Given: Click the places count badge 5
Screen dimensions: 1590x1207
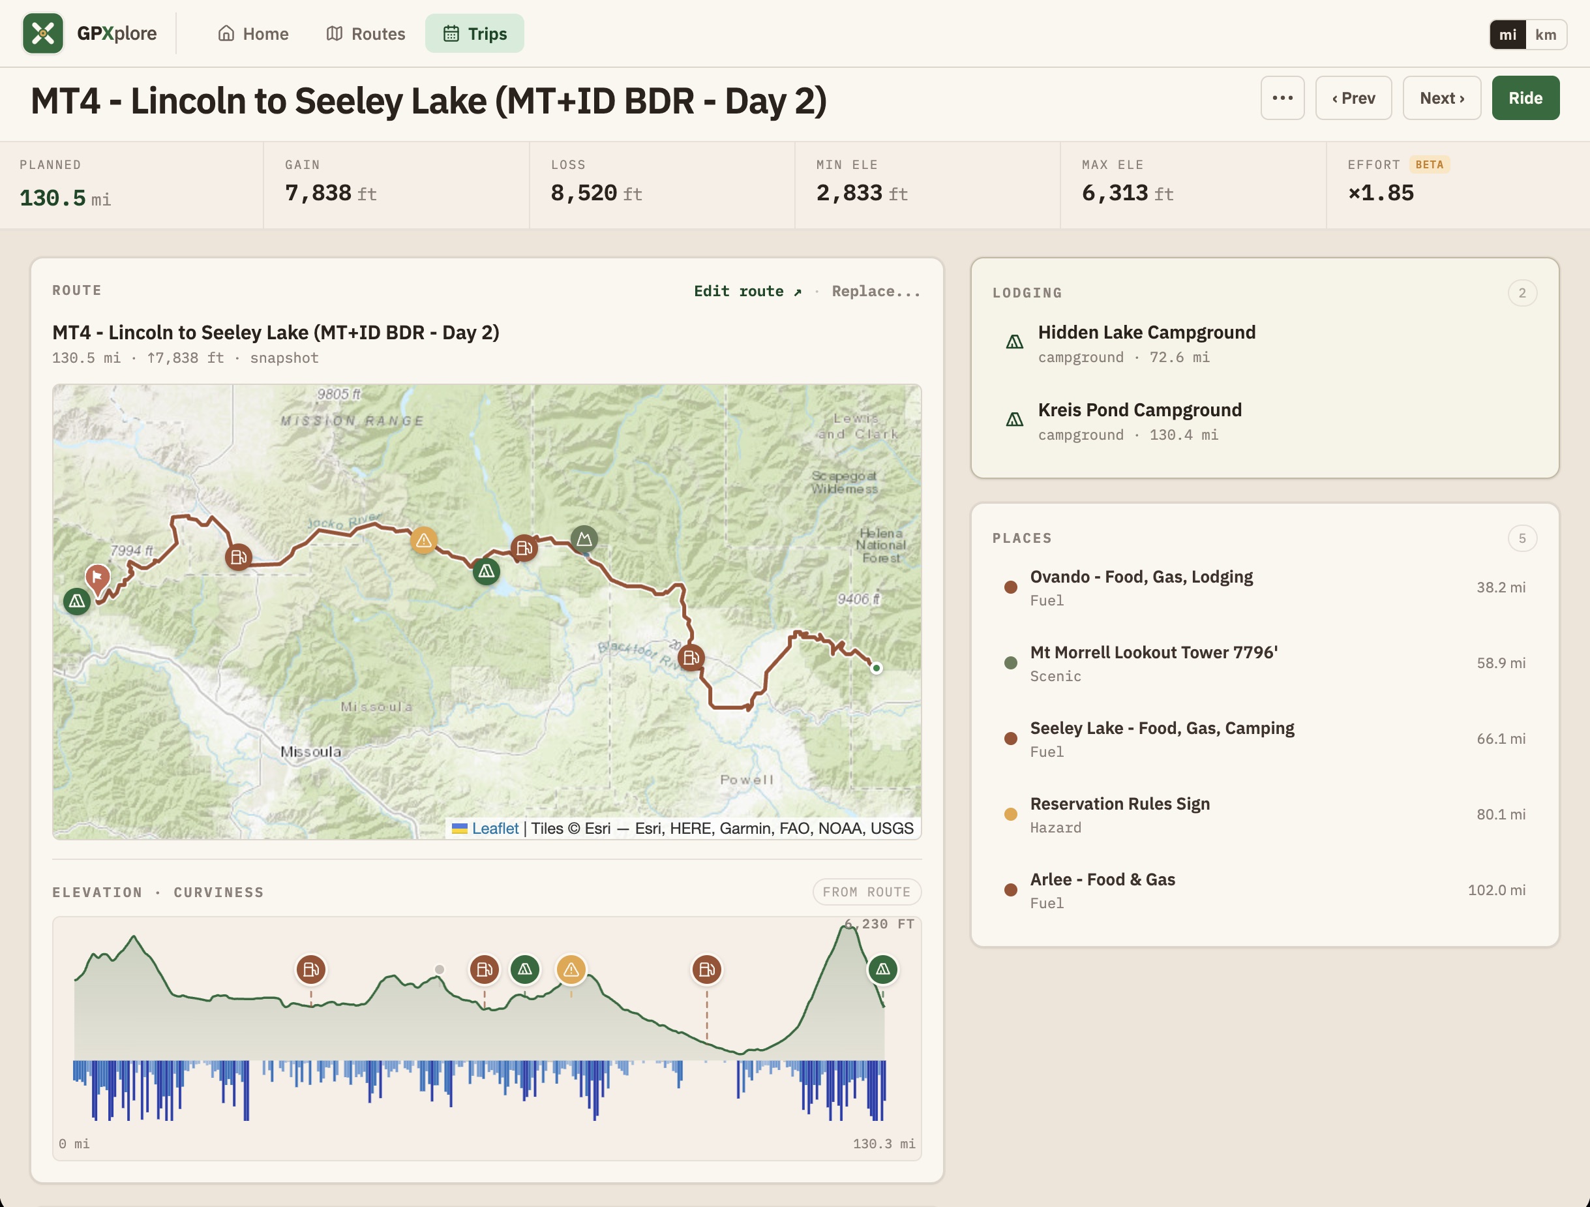Looking at the screenshot, I should (1522, 538).
